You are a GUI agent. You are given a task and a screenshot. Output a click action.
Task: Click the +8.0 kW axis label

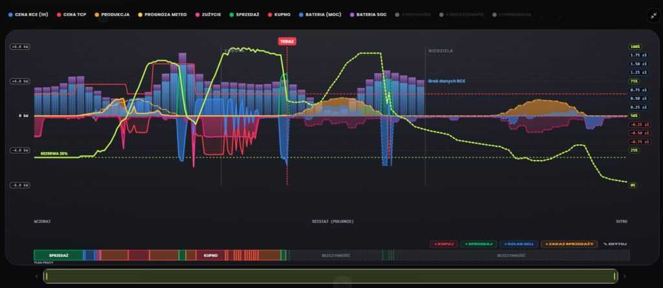(x=19, y=47)
